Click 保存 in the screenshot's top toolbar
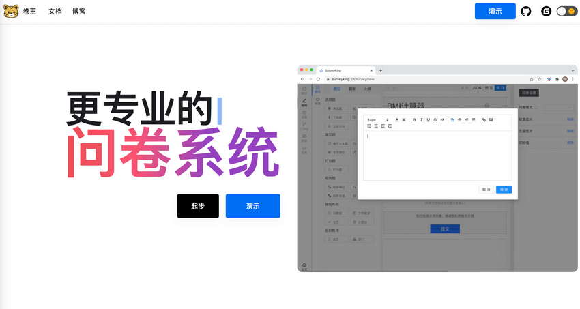Viewport: 580px width, 309px height. tap(500, 88)
